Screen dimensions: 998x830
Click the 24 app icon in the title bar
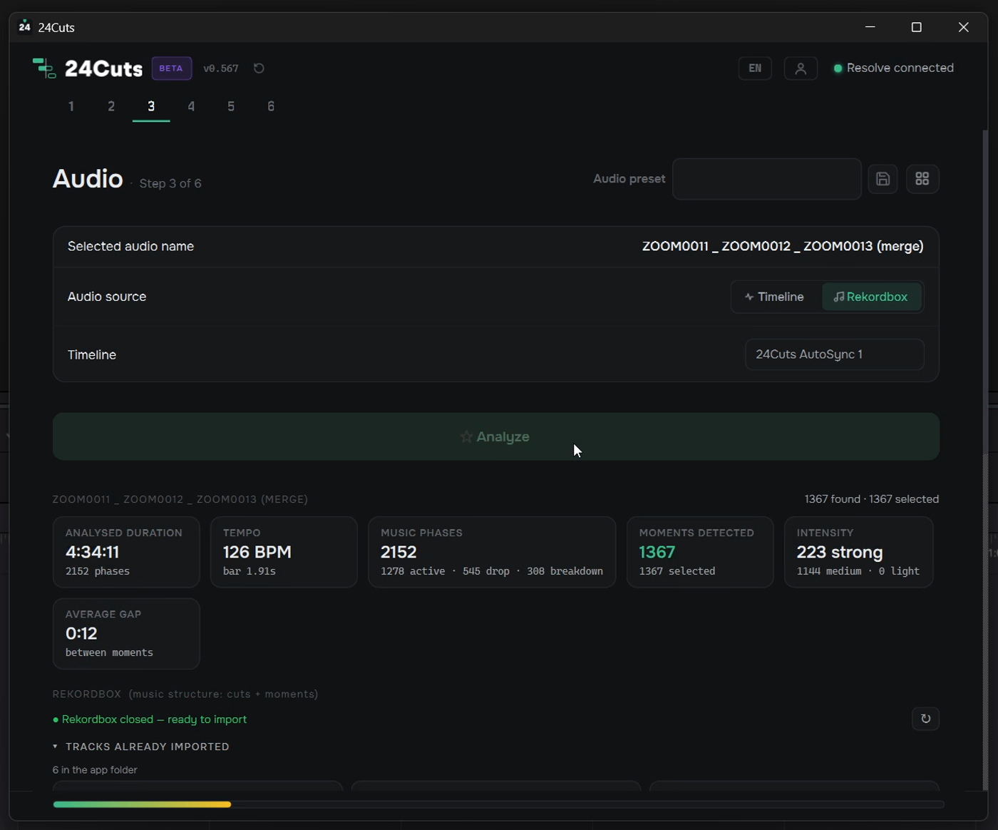tap(25, 27)
